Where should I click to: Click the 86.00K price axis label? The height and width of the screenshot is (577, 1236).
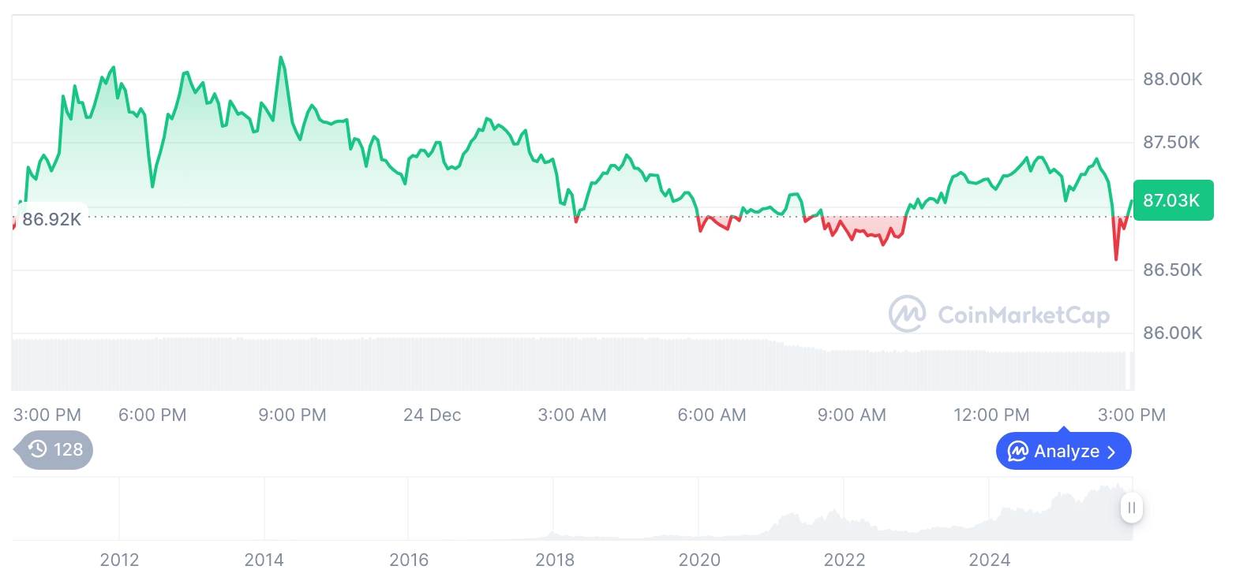pos(1172,333)
